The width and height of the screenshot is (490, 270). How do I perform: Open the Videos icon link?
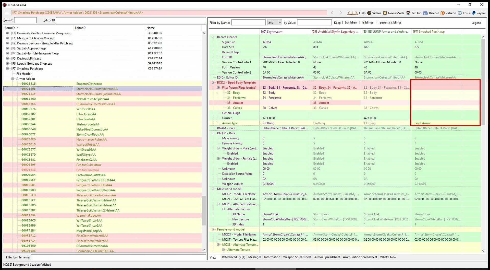click(369, 13)
